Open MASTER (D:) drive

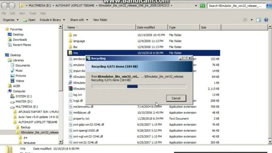tap(24, 101)
